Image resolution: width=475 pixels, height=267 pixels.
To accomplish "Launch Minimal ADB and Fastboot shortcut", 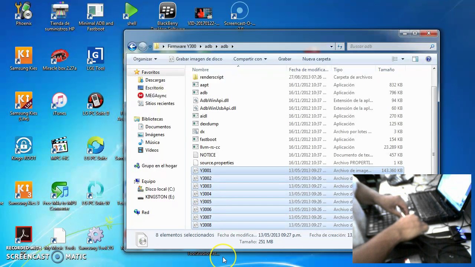I will click(x=96, y=17).
